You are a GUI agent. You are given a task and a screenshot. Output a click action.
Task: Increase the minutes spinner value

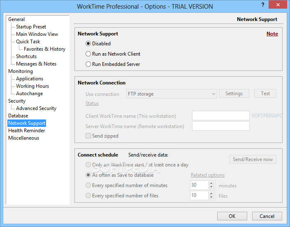pos(211,183)
